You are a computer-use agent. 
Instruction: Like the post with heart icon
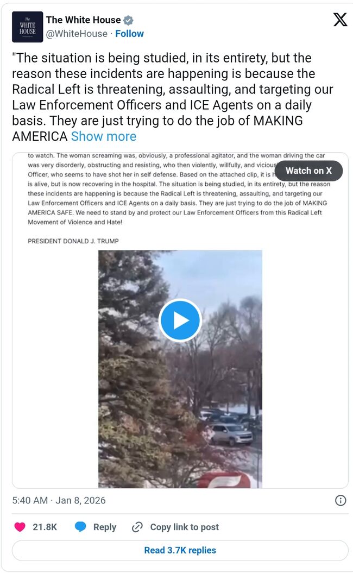(x=20, y=527)
